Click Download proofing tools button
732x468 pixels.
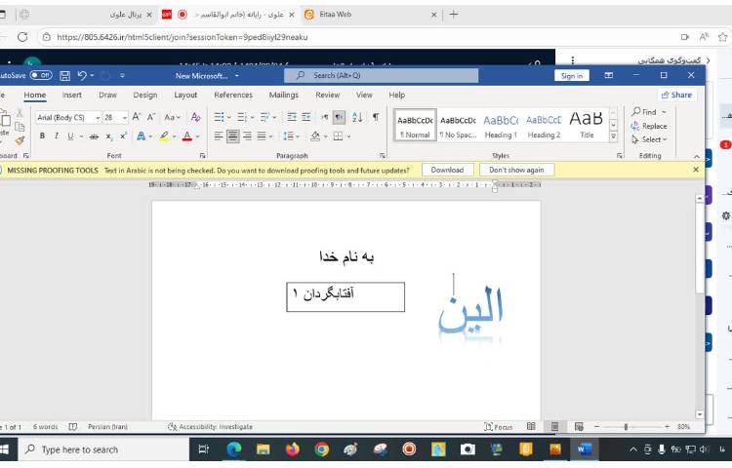pyautogui.click(x=447, y=171)
